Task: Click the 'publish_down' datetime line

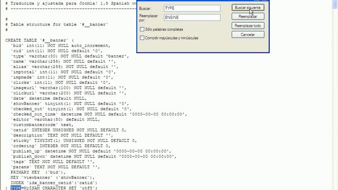Action: click(93, 156)
